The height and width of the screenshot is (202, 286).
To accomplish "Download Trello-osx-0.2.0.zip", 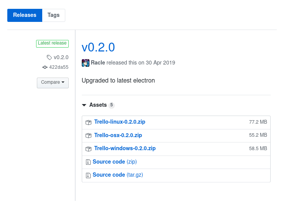I will click(118, 135).
